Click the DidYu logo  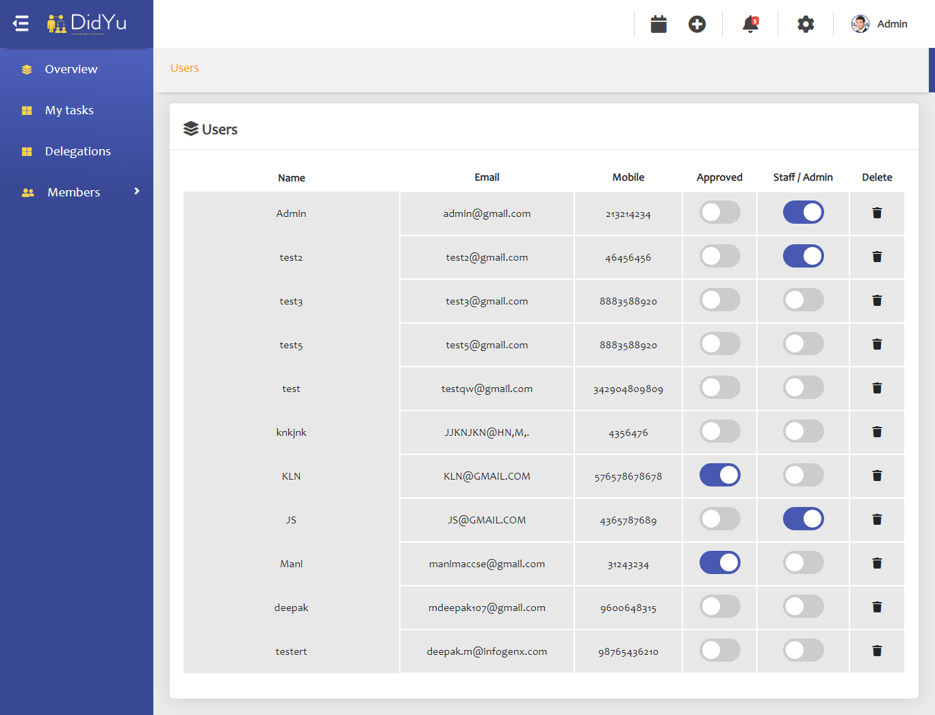[86, 23]
